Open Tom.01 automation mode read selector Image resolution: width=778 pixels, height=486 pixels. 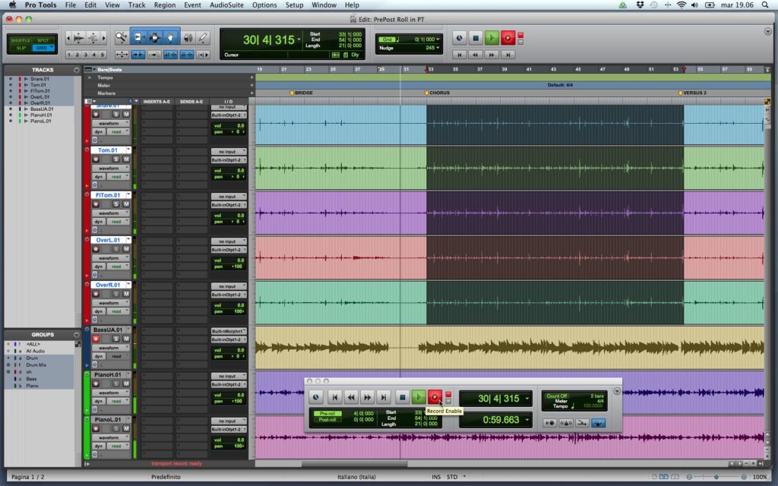point(118,176)
